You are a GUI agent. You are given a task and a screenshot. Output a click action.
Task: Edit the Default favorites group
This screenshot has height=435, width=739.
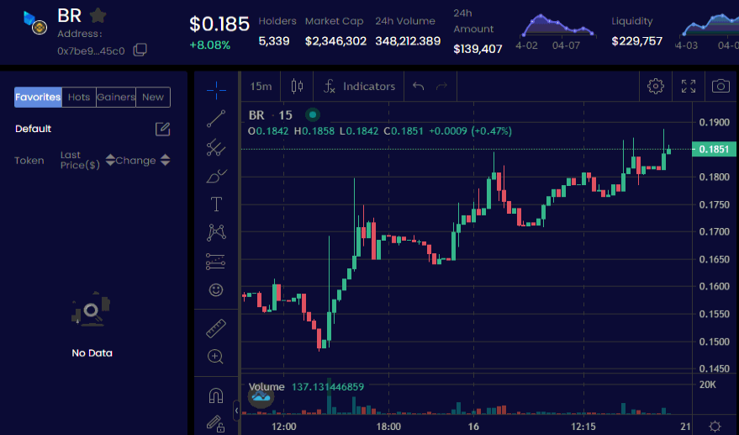[162, 129]
